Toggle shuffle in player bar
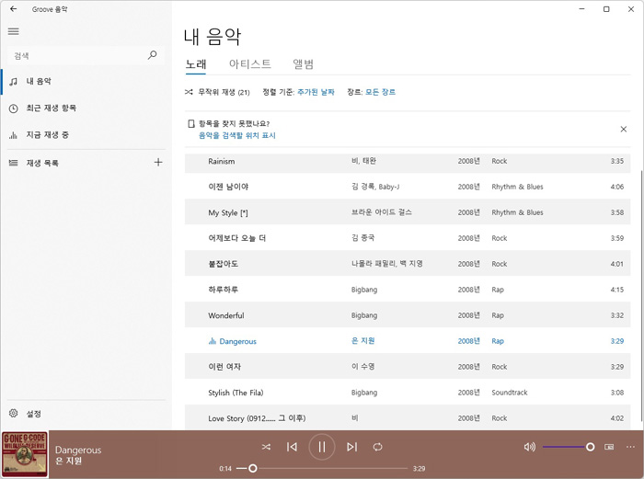Image resolution: width=644 pixels, height=479 pixels. click(266, 447)
